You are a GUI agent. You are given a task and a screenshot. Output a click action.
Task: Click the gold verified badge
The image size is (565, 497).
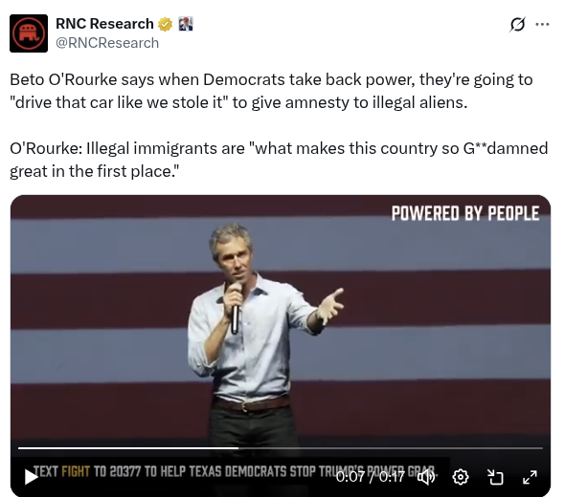click(165, 24)
